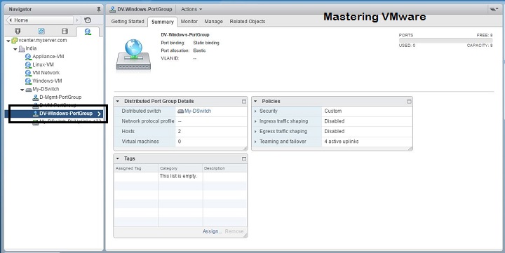Click the 'Static binding' value
The width and height of the screenshot is (505, 253).
[206, 43]
